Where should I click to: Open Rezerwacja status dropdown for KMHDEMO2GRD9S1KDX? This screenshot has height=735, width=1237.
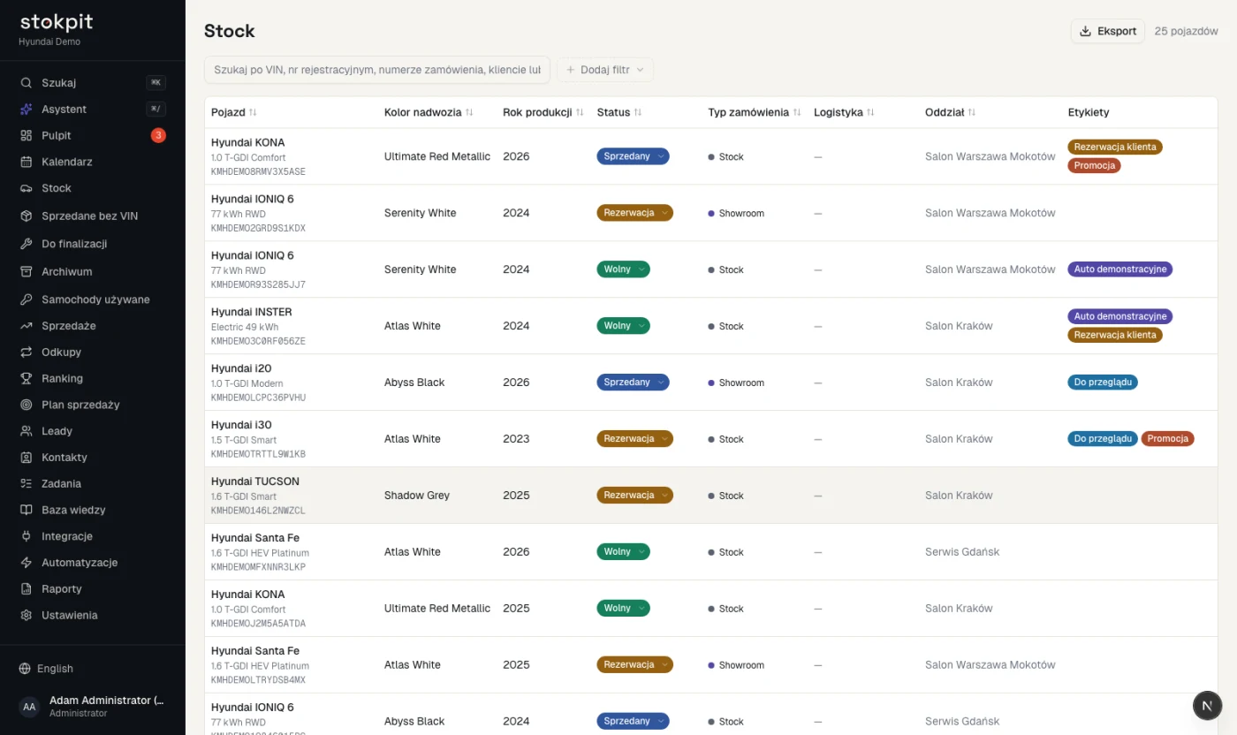[x=634, y=213]
